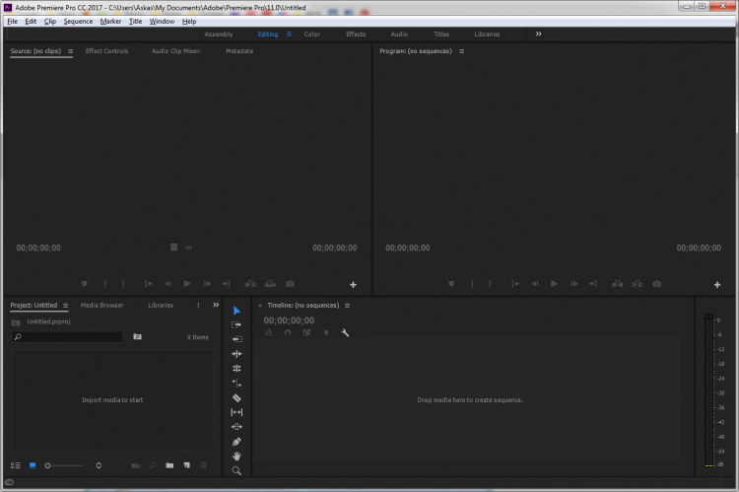739x492 pixels.
Task: Open Program monitor button editor plus
Action: (717, 284)
